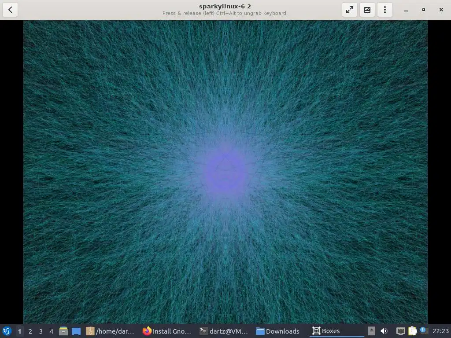The image size is (451, 338).
Task: Open the keyboard shortcuts button in header
Action: point(367,10)
